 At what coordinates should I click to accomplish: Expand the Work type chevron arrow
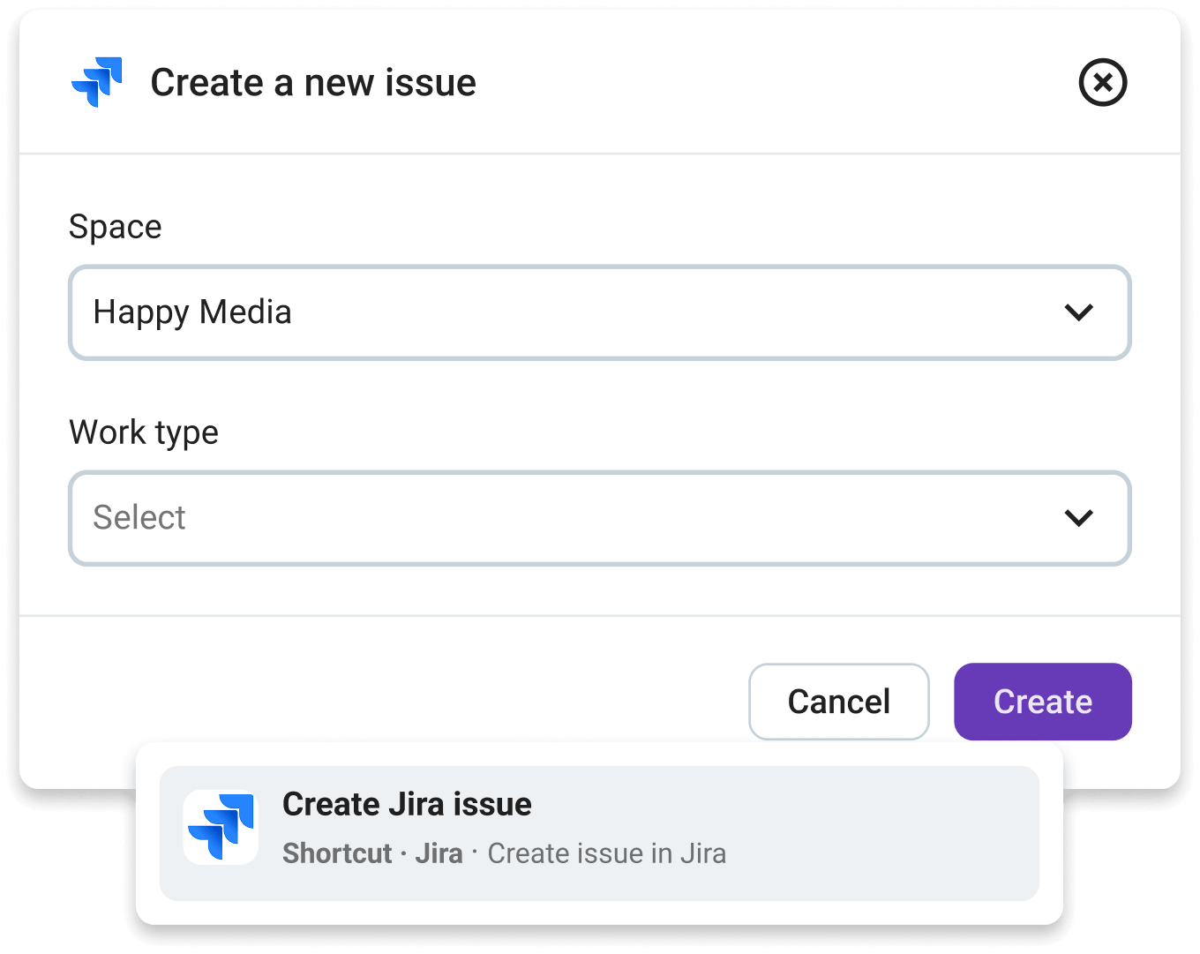(x=1078, y=518)
